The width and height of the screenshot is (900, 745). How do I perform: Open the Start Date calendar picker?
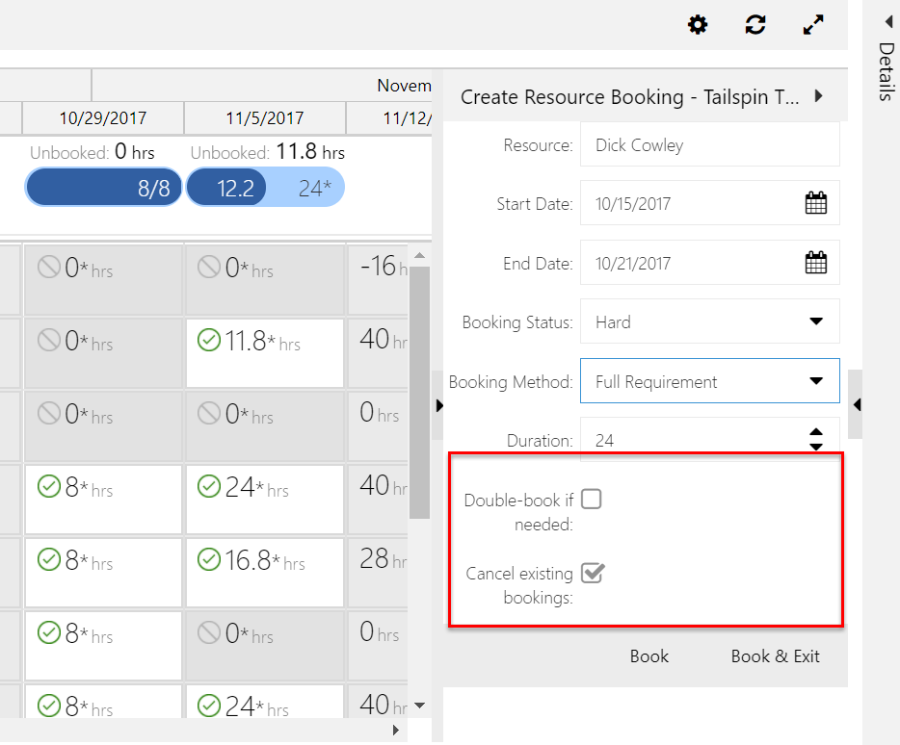[x=815, y=203]
